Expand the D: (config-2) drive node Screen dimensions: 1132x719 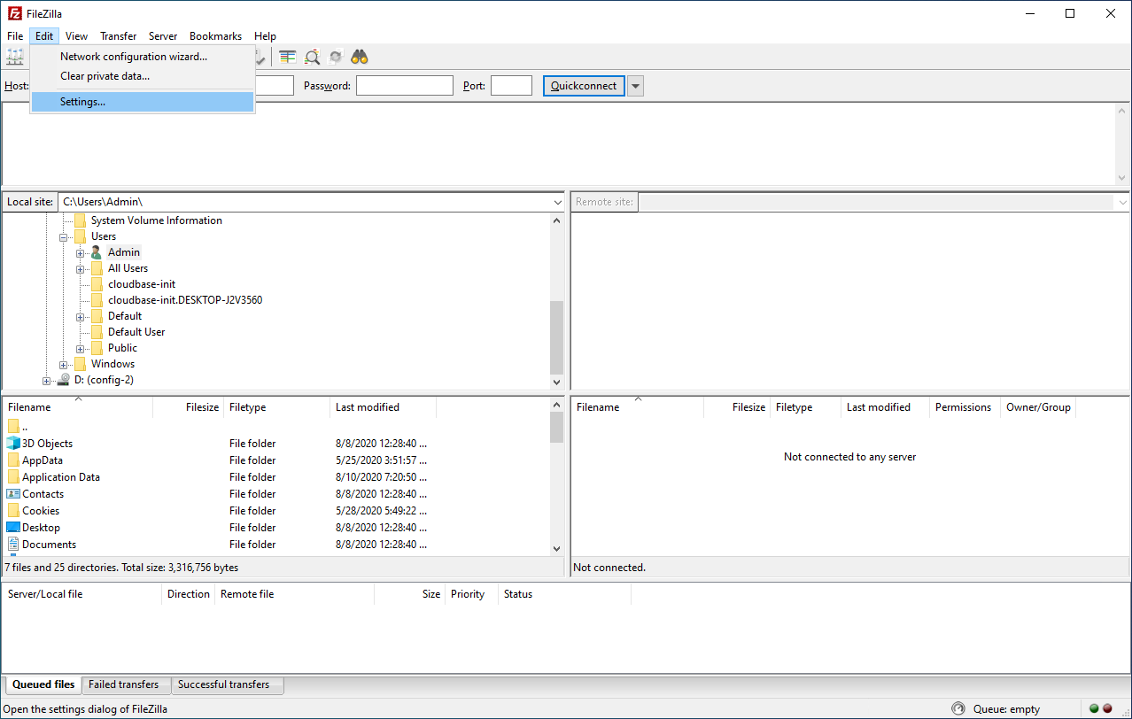tap(47, 381)
